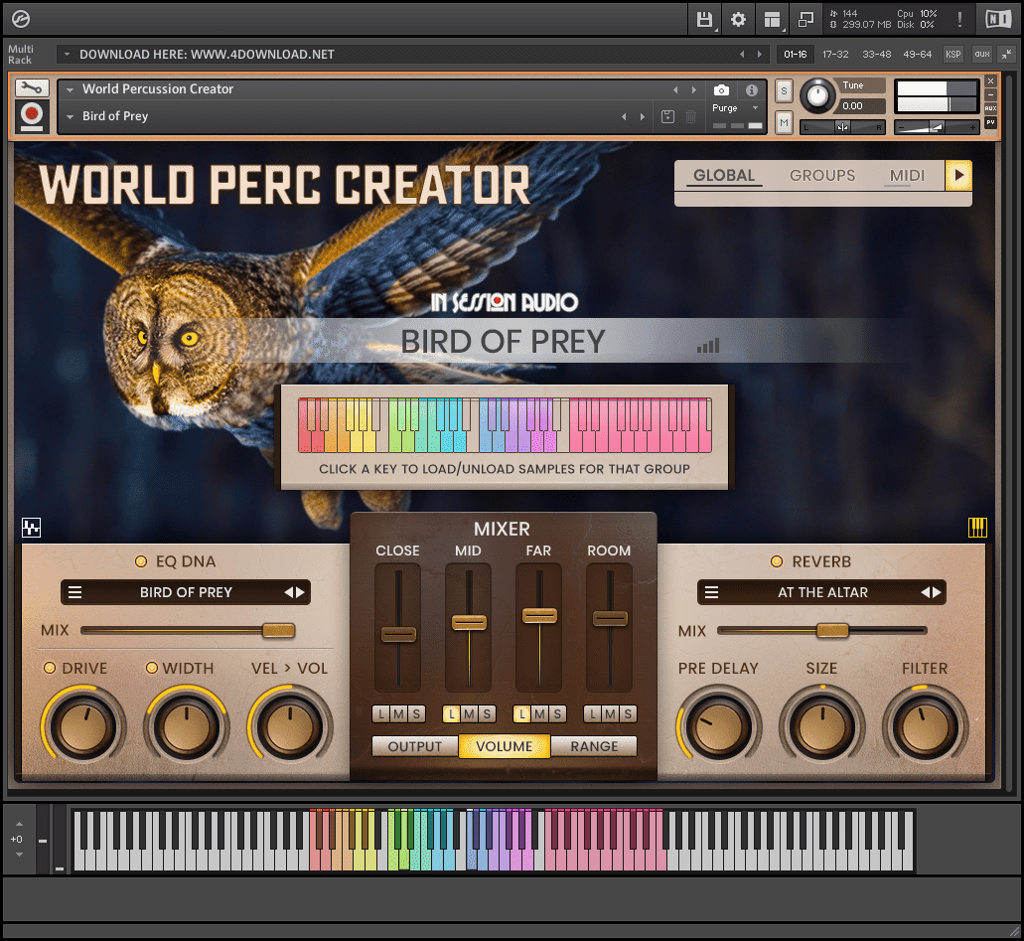The width and height of the screenshot is (1024, 941).
Task: Toggle S button under ROOM mixer channel
Action: [628, 714]
